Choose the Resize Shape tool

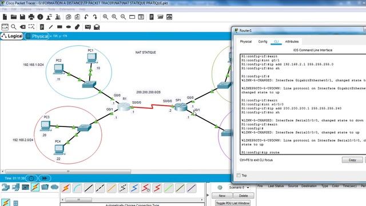tap(31, 27)
